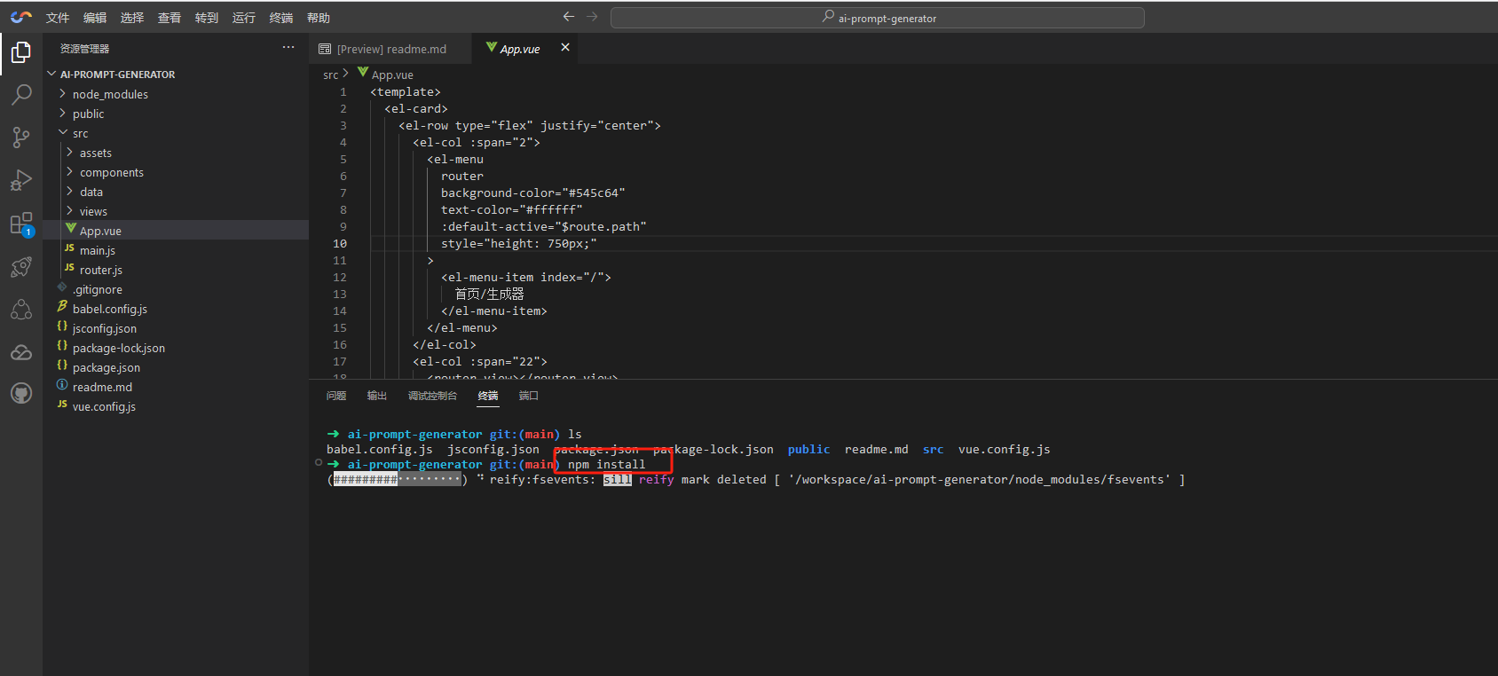Expand the assets folder

176,153
